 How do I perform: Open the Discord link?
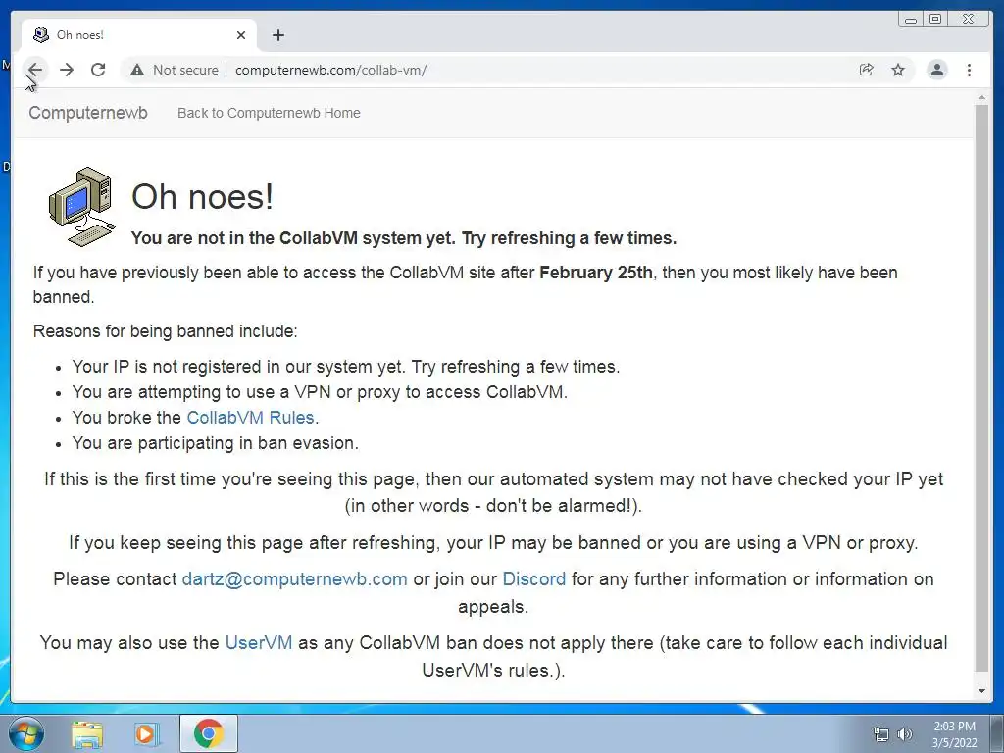[534, 579]
